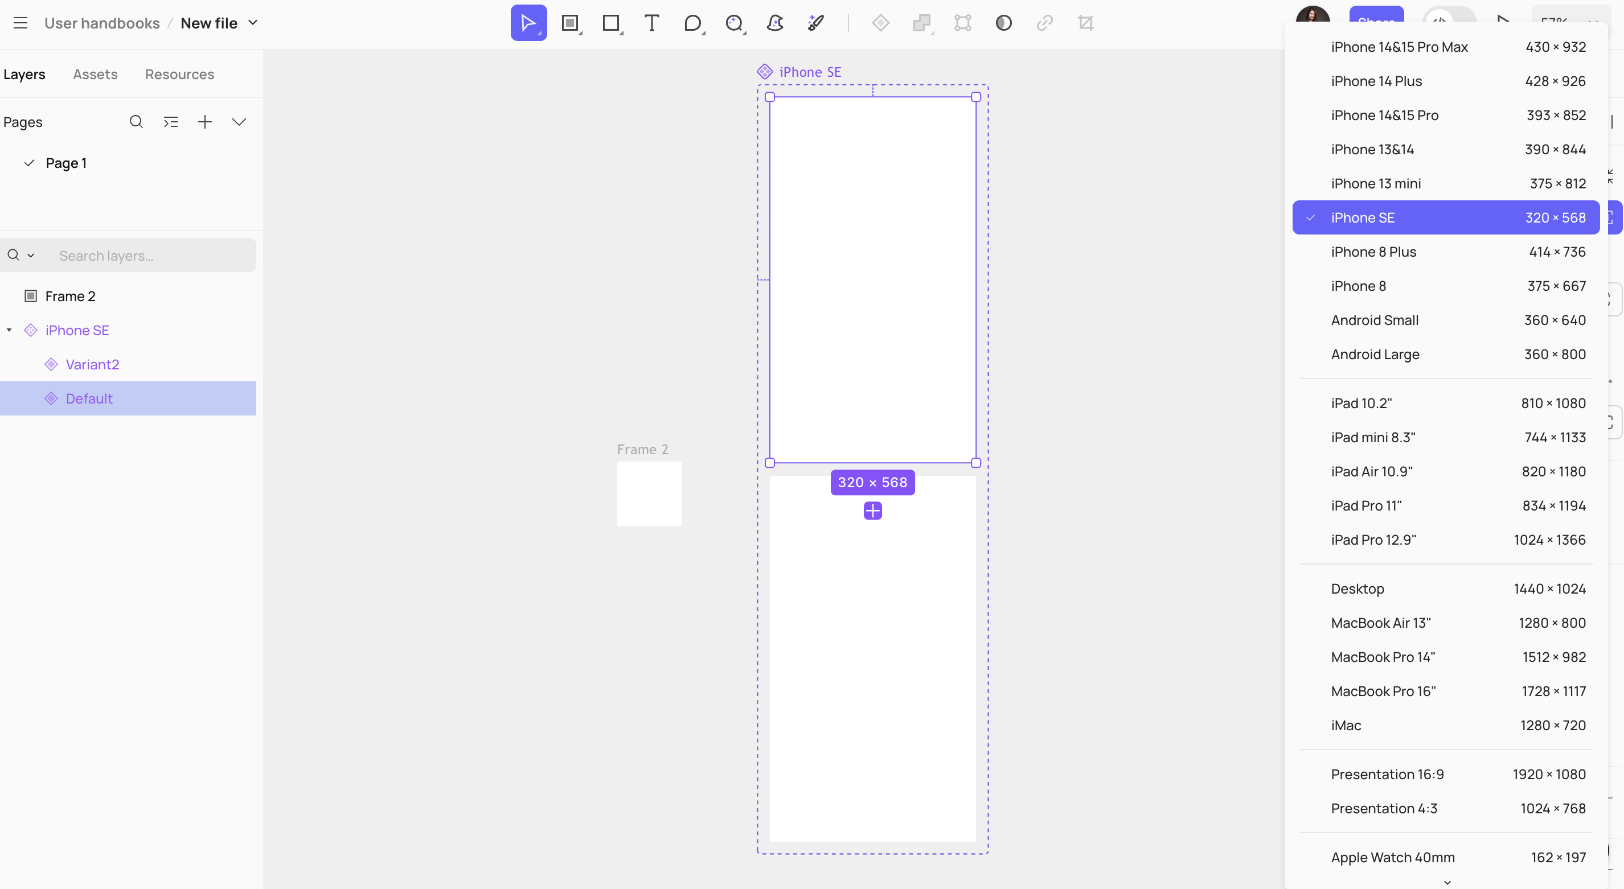The image size is (1624, 889).
Task: Click the User handbooks breadcrumb link
Action: point(102,23)
